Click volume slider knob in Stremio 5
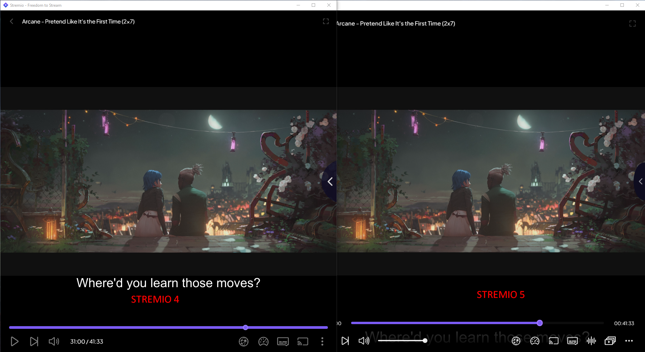Viewport: 645px width, 352px height. 425,341
